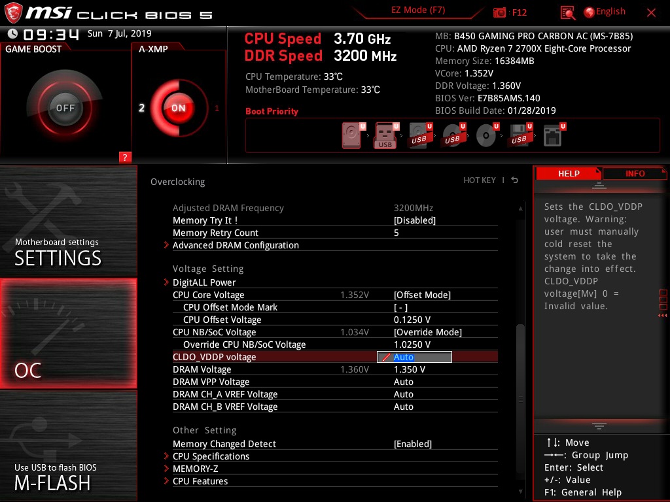Take a screenshot with the F12 camera icon
The width and height of the screenshot is (670, 502).
tap(499, 12)
